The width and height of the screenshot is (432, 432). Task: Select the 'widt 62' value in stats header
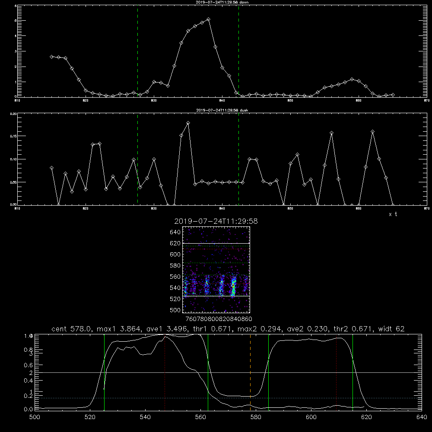(391, 329)
